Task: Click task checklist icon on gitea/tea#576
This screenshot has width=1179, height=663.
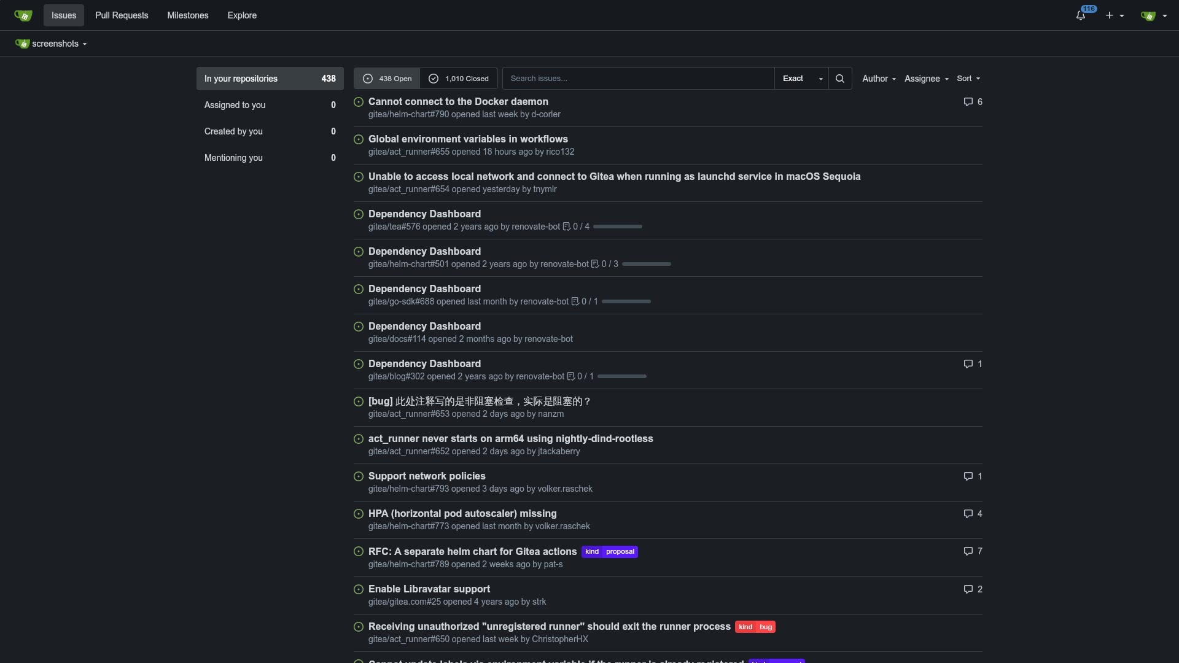Action: pyautogui.click(x=567, y=227)
